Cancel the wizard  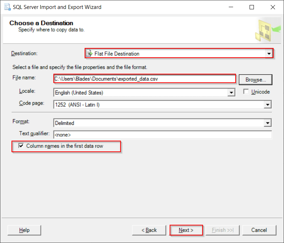(259, 230)
